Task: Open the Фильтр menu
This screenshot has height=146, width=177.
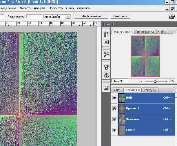Action: coord(25,8)
